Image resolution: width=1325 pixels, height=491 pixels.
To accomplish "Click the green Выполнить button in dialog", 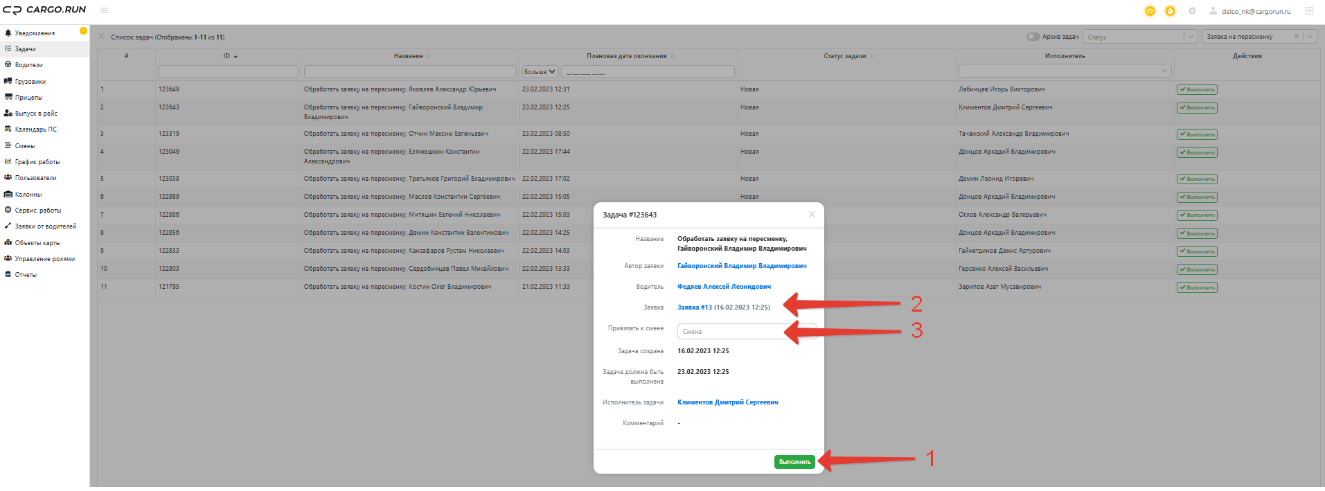I will 794,462.
